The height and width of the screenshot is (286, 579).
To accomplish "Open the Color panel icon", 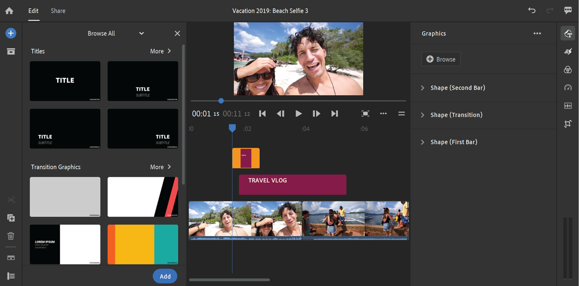I will [x=568, y=70].
